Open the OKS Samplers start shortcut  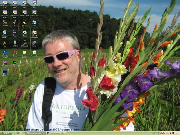coord(5,14)
